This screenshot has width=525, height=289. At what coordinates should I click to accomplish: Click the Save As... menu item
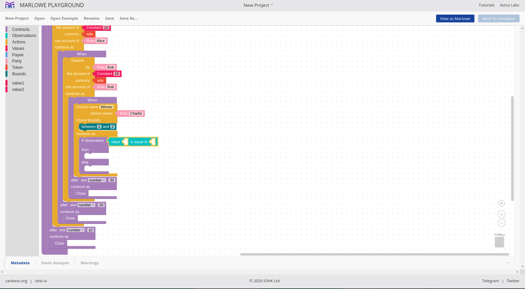[x=128, y=18]
